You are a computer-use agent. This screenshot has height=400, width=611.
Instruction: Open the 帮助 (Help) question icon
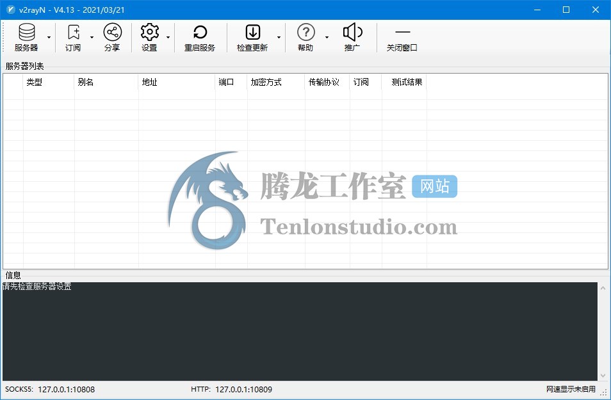[x=306, y=37]
